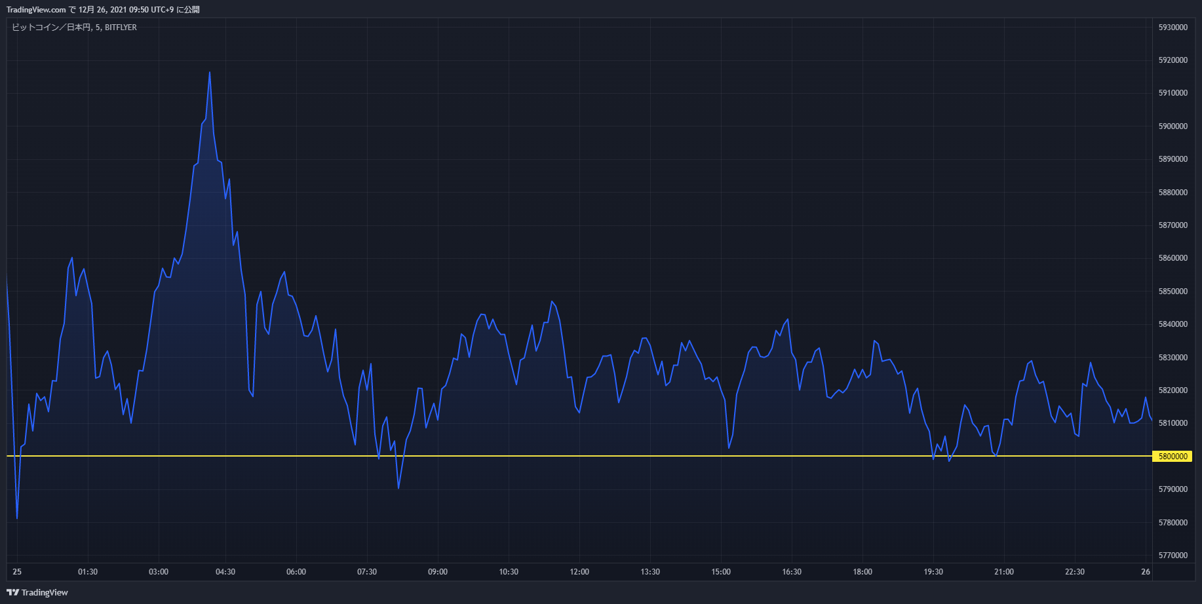Click the TradingView logo at bottom left
This screenshot has height=604, width=1202.
point(37,592)
